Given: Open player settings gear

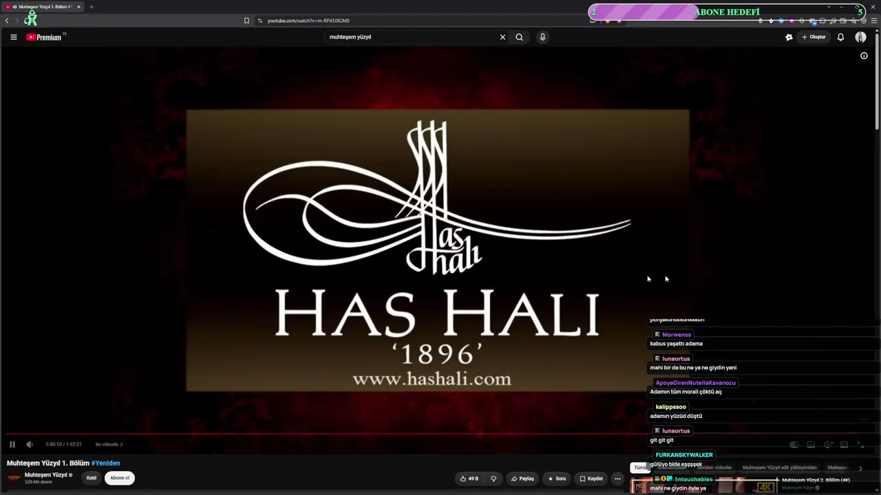Looking at the screenshot, I should 828,445.
